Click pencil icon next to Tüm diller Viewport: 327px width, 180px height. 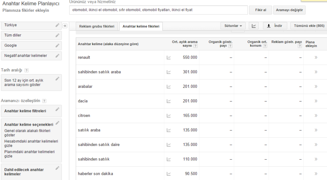click(x=57, y=35)
